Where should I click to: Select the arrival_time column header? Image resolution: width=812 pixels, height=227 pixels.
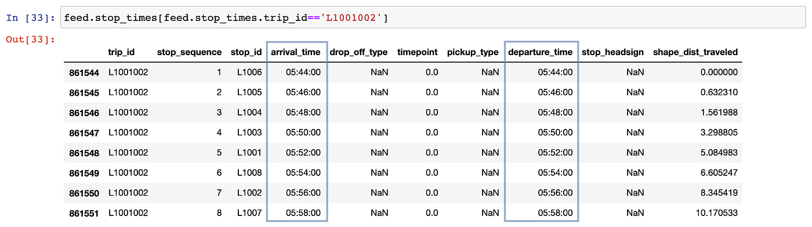[295, 52]
